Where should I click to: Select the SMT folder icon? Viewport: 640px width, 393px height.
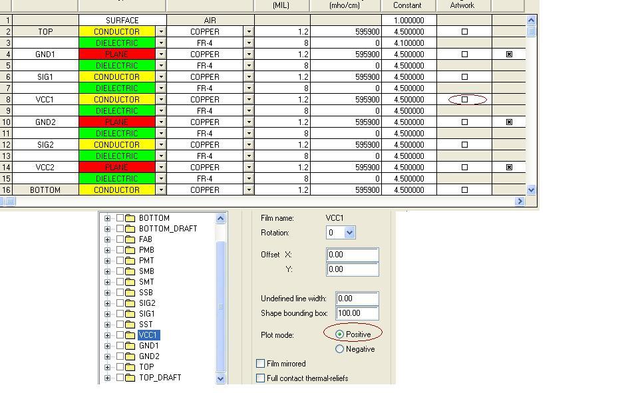point(130,282)
